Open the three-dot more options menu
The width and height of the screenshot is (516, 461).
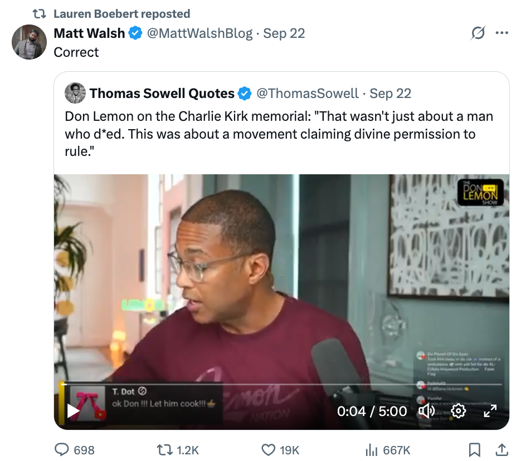coord(502,33)
